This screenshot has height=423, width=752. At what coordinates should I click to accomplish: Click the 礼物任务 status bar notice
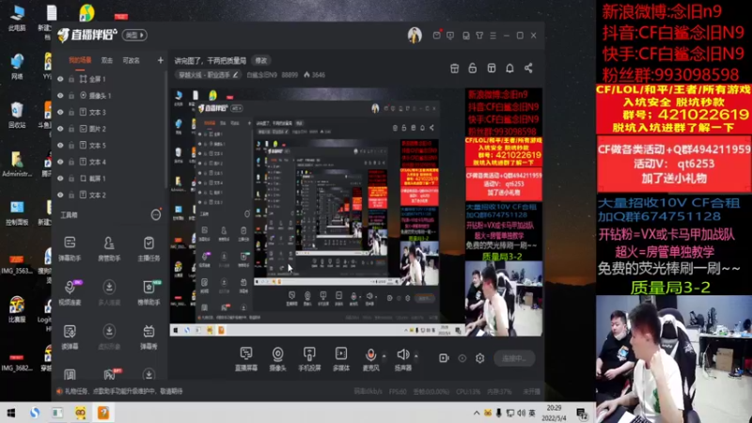(x=120, y=391)
